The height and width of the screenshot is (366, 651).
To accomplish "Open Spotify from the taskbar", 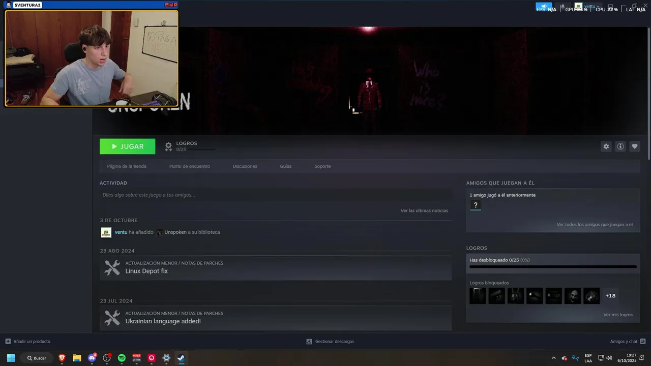I will pos(122,358).
